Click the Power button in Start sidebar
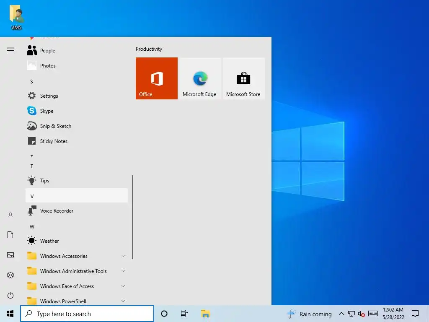 10,295
